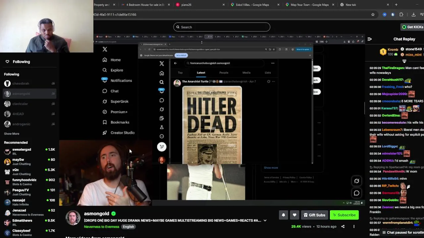This screenshot has width=424, height=238.
Task: Open the Following heart icon in sidebar
Action: tap(7, 61)
